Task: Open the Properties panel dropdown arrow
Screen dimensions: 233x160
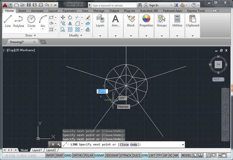Action: pyautogui.click(x=146, y=36)
